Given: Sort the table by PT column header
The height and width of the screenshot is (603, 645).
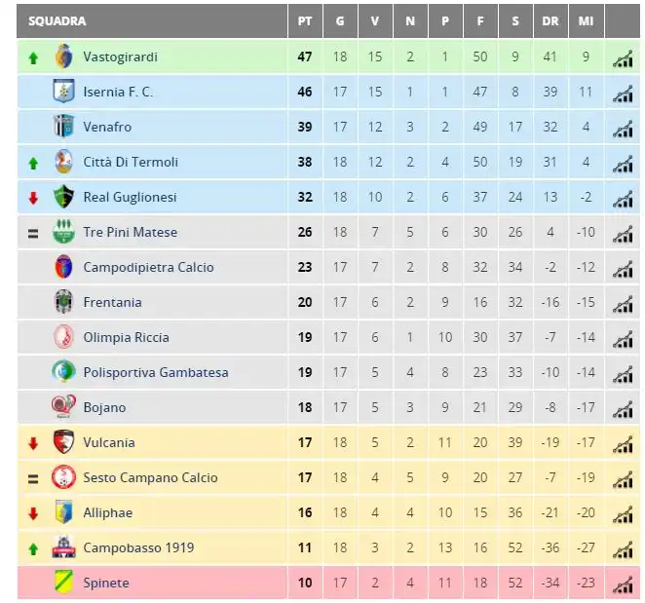Looking at the screenshot, I should pos(305,21).
